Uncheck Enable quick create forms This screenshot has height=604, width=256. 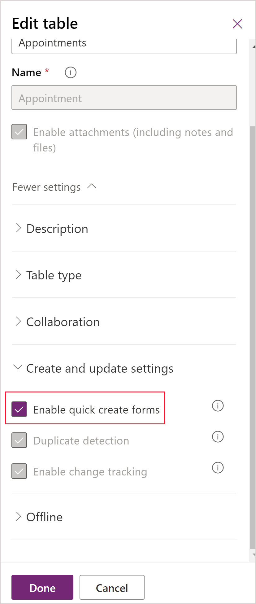[19, 409]
